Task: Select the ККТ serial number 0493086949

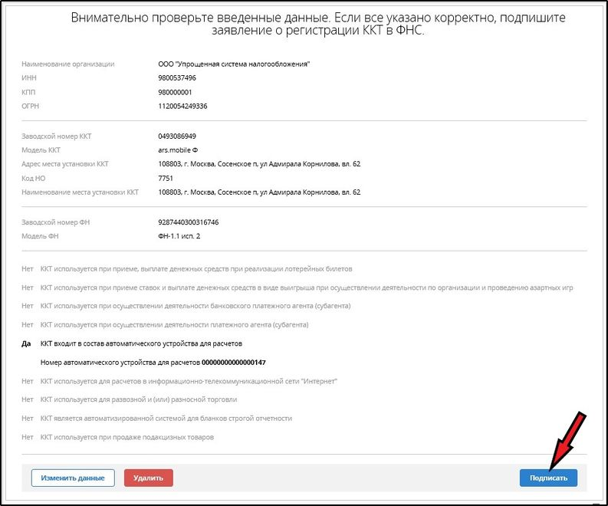Action: point(177,136)
